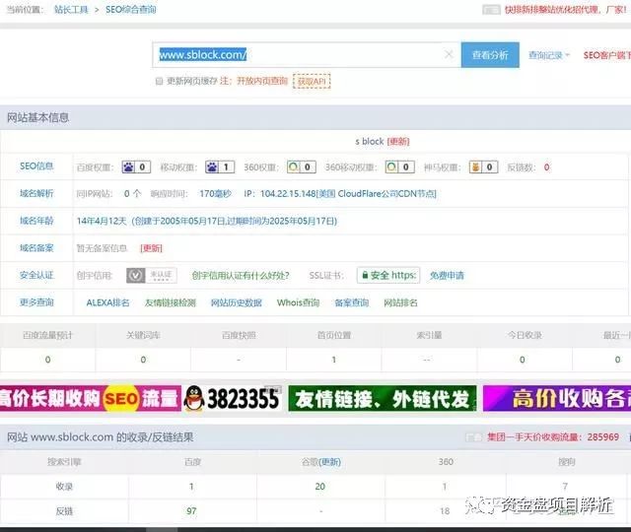Click the 反链数 value 0

tap(546, 167)
